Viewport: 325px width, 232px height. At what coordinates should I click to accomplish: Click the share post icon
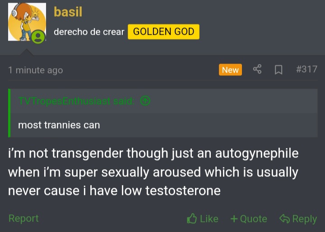coord(257,70)
